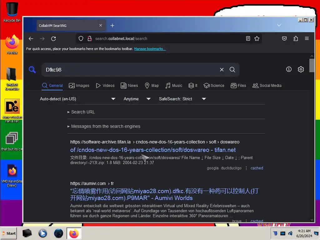This screenshot has height=240, width=320.
Task: Open the SearXNG about info icon
Action: click(289, 69)
